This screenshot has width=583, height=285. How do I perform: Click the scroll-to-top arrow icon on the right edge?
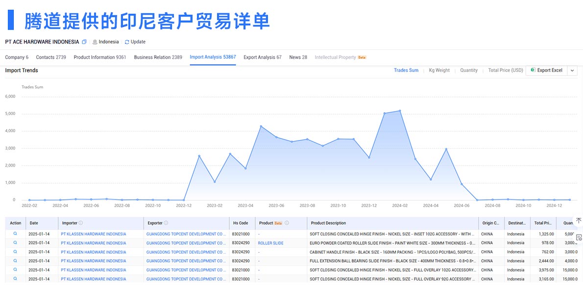[579, 220]
